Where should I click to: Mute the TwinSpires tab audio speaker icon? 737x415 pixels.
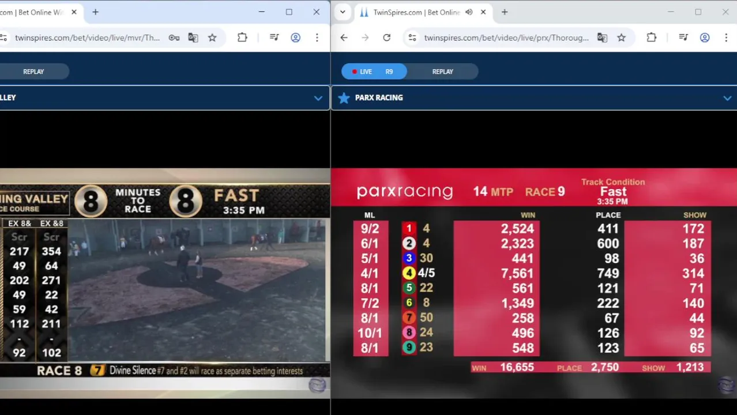tap(469, 12)
